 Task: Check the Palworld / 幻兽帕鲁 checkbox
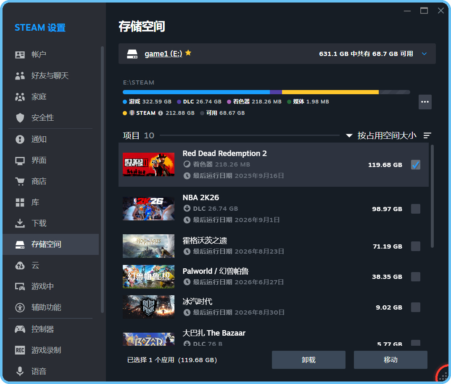click(416, 277)
